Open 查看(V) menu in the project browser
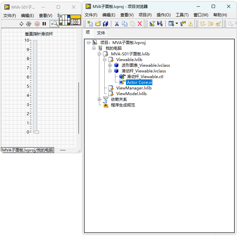Screen dimensions: 237x241 pos(127,15)
